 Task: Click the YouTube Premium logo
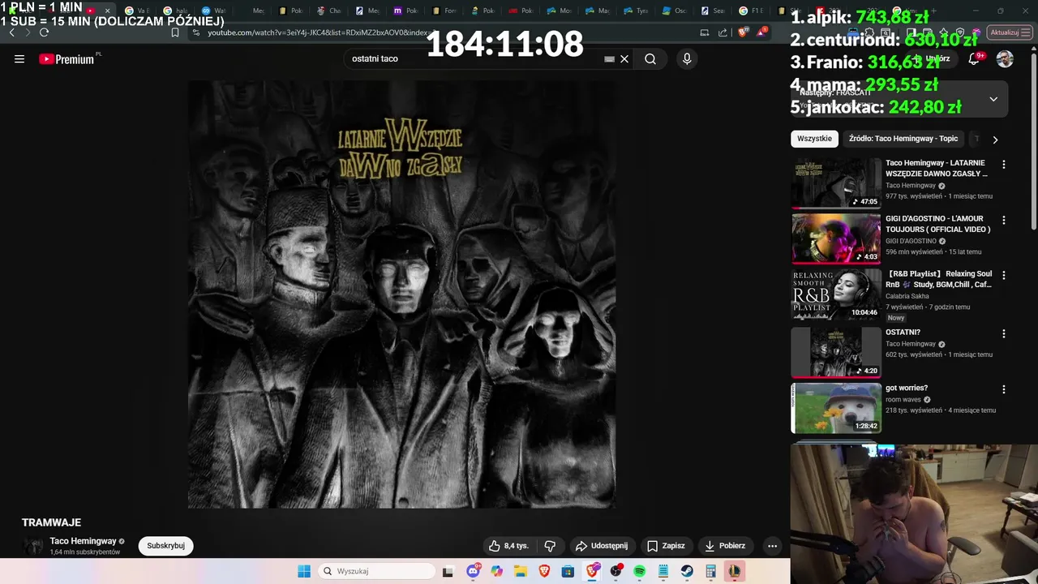[68, 58]
